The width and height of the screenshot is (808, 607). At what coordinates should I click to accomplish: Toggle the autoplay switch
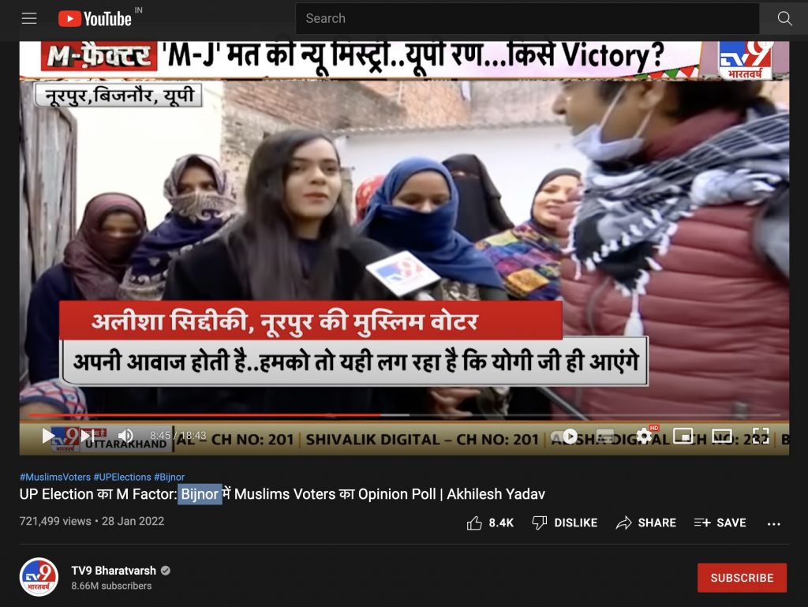tap(564, 437)
